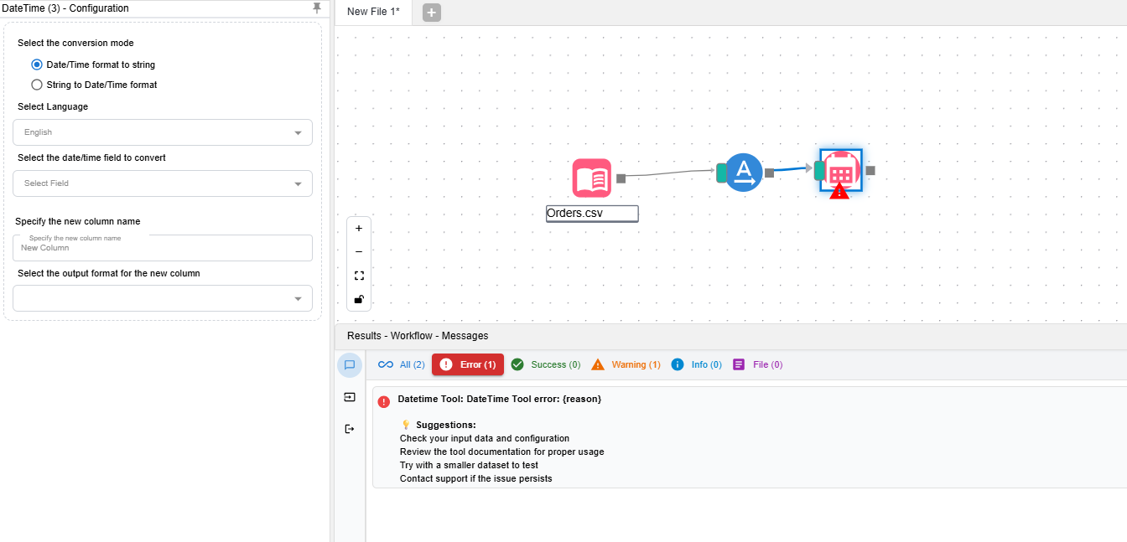Image resolution: width=1127 pixels, height=542 pixels.
Task: Zoom in on the workflow canvas
Action: point(359,229)
